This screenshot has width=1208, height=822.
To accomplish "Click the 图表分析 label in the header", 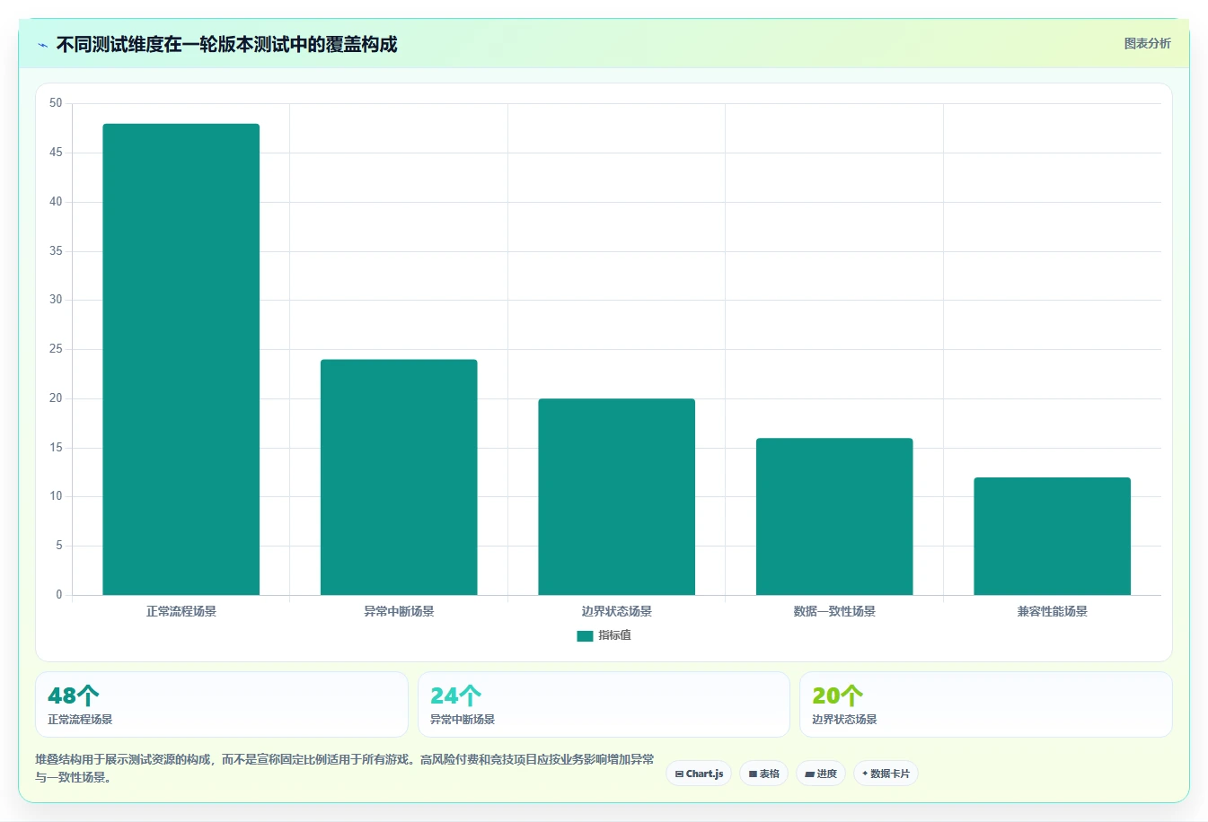I will point(1147,43).
